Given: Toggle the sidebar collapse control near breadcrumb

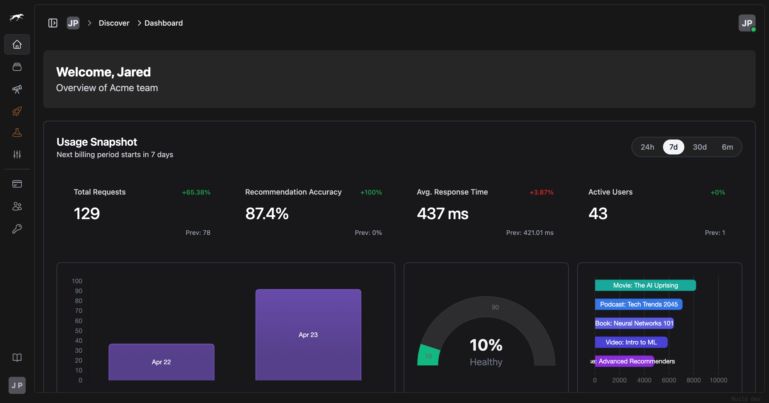Looking at the screenshot, I should (53, 23).
